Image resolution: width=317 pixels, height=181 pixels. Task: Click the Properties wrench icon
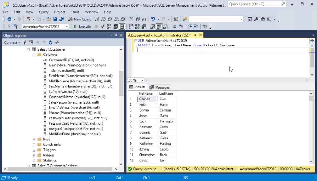coord(256,19)
